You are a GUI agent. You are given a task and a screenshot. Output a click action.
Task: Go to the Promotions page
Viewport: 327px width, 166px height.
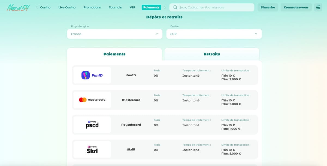(x=92, y=7)
